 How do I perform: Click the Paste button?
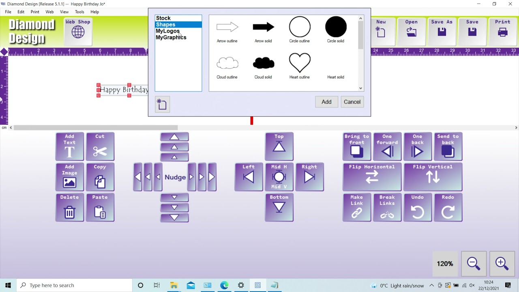pos(100,207)
